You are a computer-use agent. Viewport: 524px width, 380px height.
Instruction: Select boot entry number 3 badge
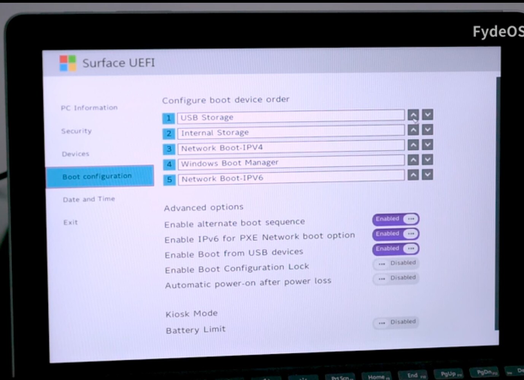click(x=169, y=149)
